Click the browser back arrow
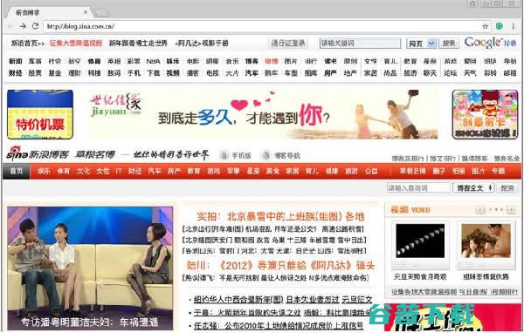Viewport: 524px width, 333px height. pyautogui.click(x=10, y=26)
